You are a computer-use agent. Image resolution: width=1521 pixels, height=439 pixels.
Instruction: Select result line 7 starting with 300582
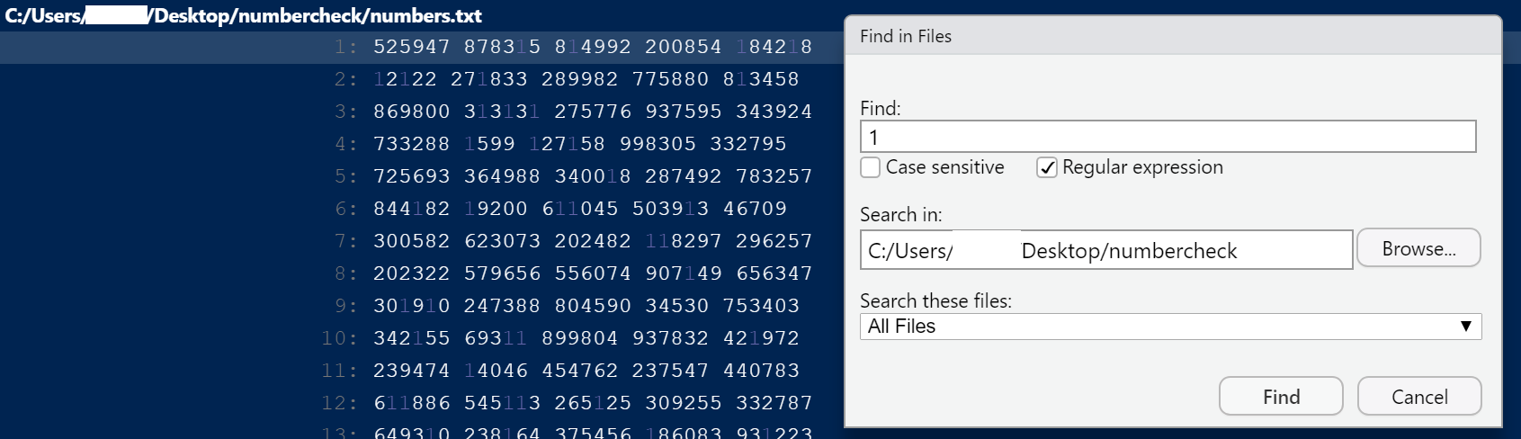[422, 241]
